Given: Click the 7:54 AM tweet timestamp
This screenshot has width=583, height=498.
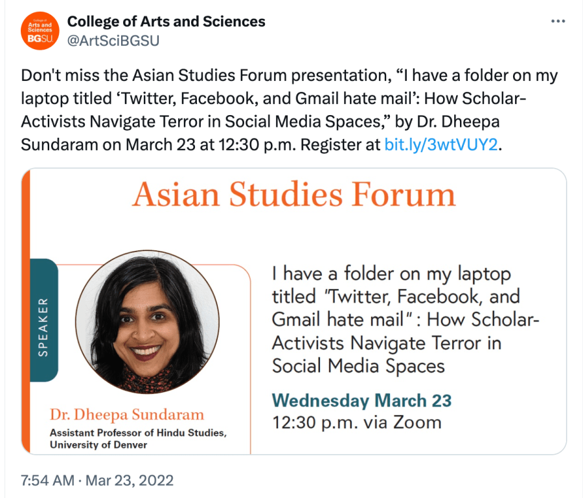Looking at the screenshot, I should click(x=49, y=481).
